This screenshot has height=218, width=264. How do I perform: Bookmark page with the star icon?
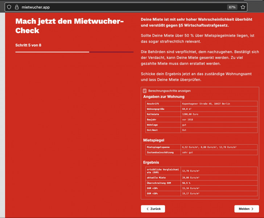[x=243, y=7]
